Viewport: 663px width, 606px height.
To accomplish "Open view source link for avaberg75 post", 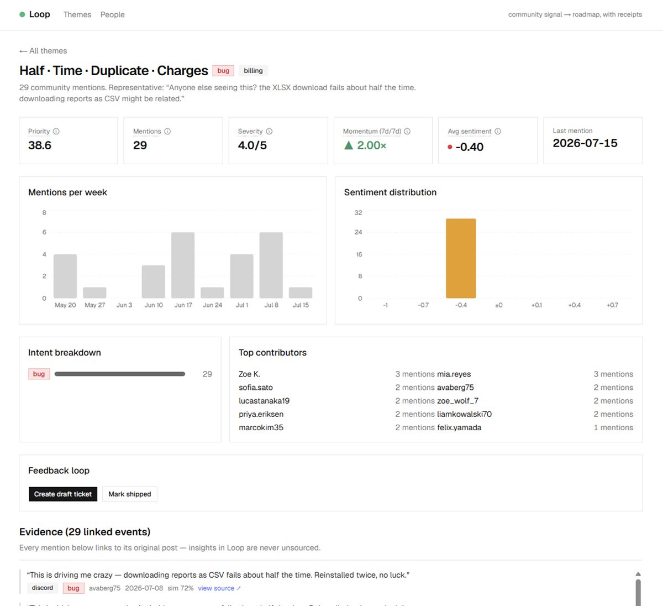I will [219, 588].
